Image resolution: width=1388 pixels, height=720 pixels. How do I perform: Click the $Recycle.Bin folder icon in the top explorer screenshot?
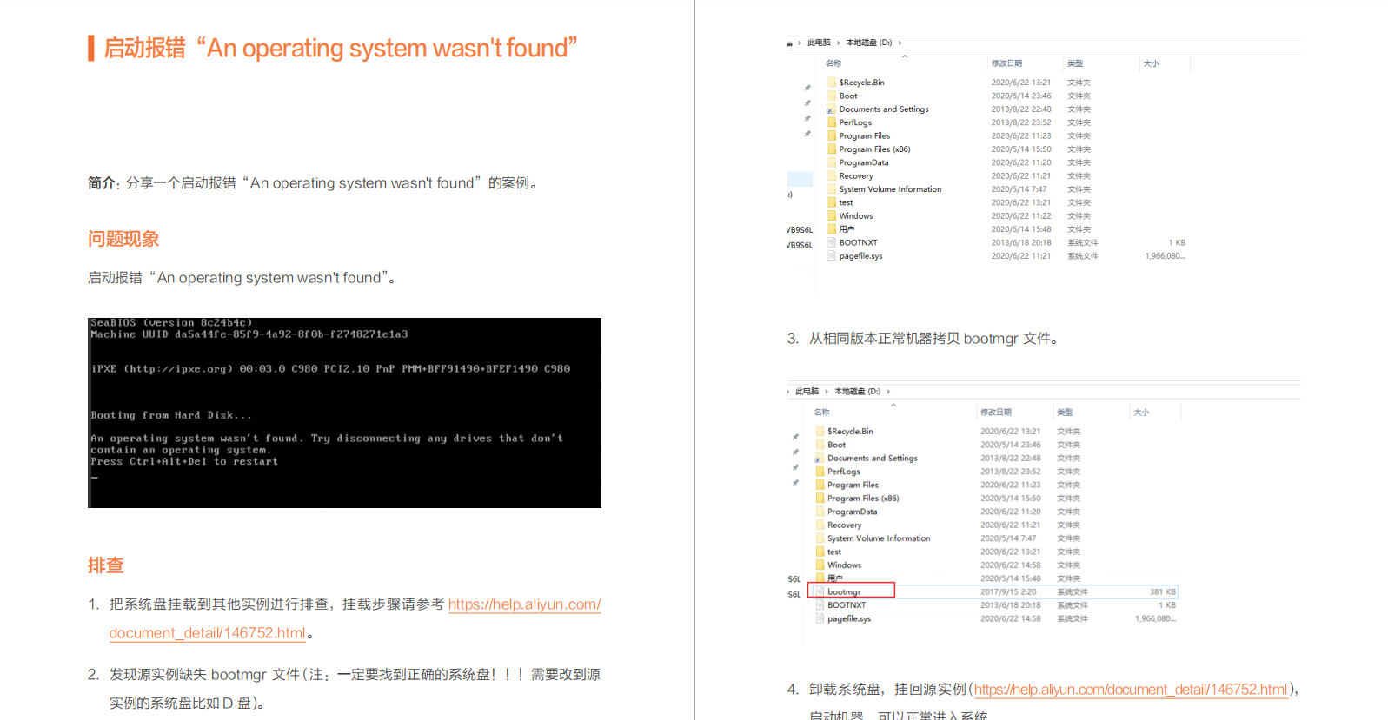coord(832,83)
